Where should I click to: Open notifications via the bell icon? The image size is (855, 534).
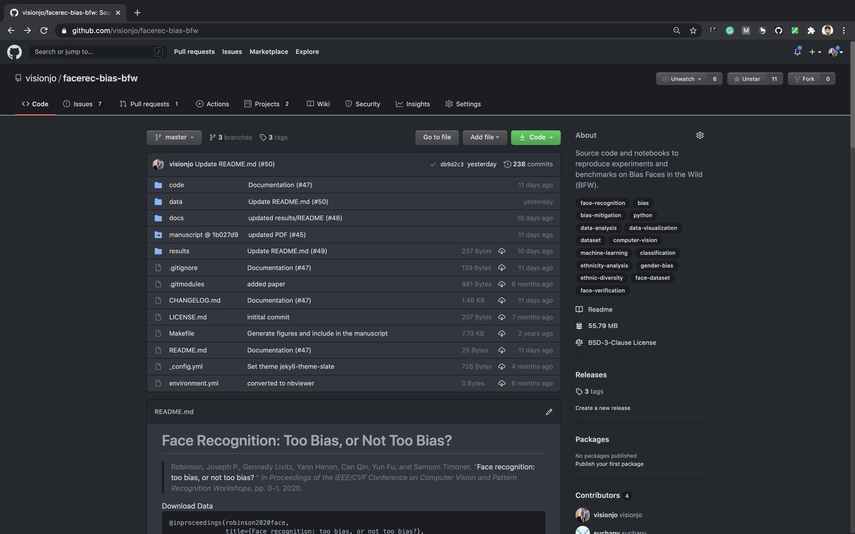pyautogui.click(x=797, y=52)
